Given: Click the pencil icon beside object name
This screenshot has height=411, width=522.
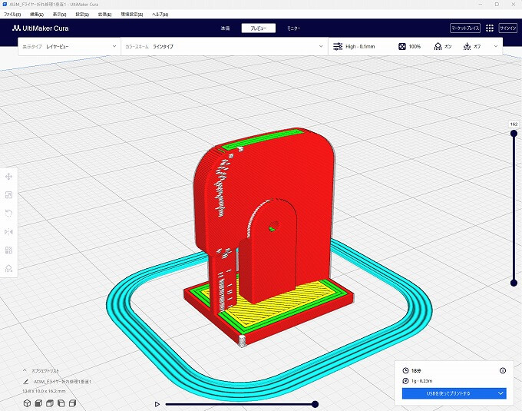Looking at the screenshot, I should point(26,381).
